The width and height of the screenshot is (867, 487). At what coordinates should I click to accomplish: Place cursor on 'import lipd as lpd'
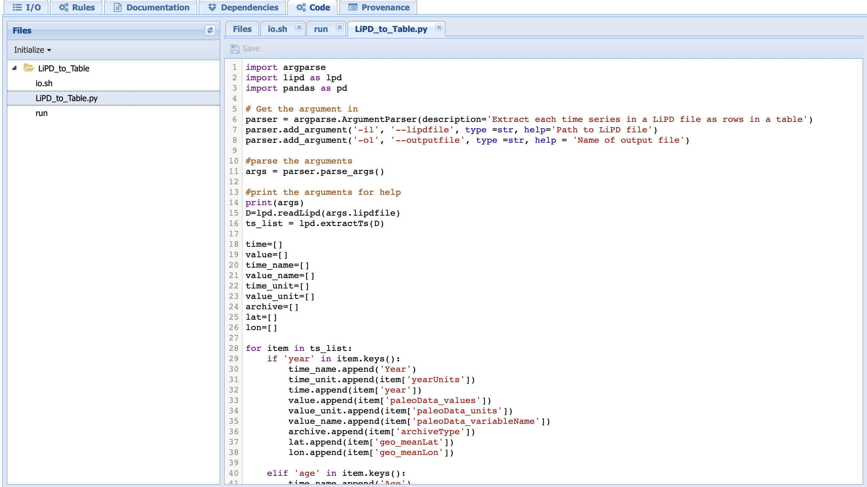pos(294,78)
